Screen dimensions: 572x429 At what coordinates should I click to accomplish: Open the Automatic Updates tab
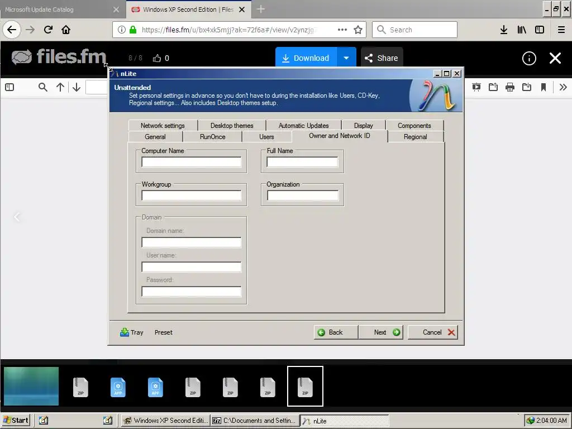tap(303, 125)
